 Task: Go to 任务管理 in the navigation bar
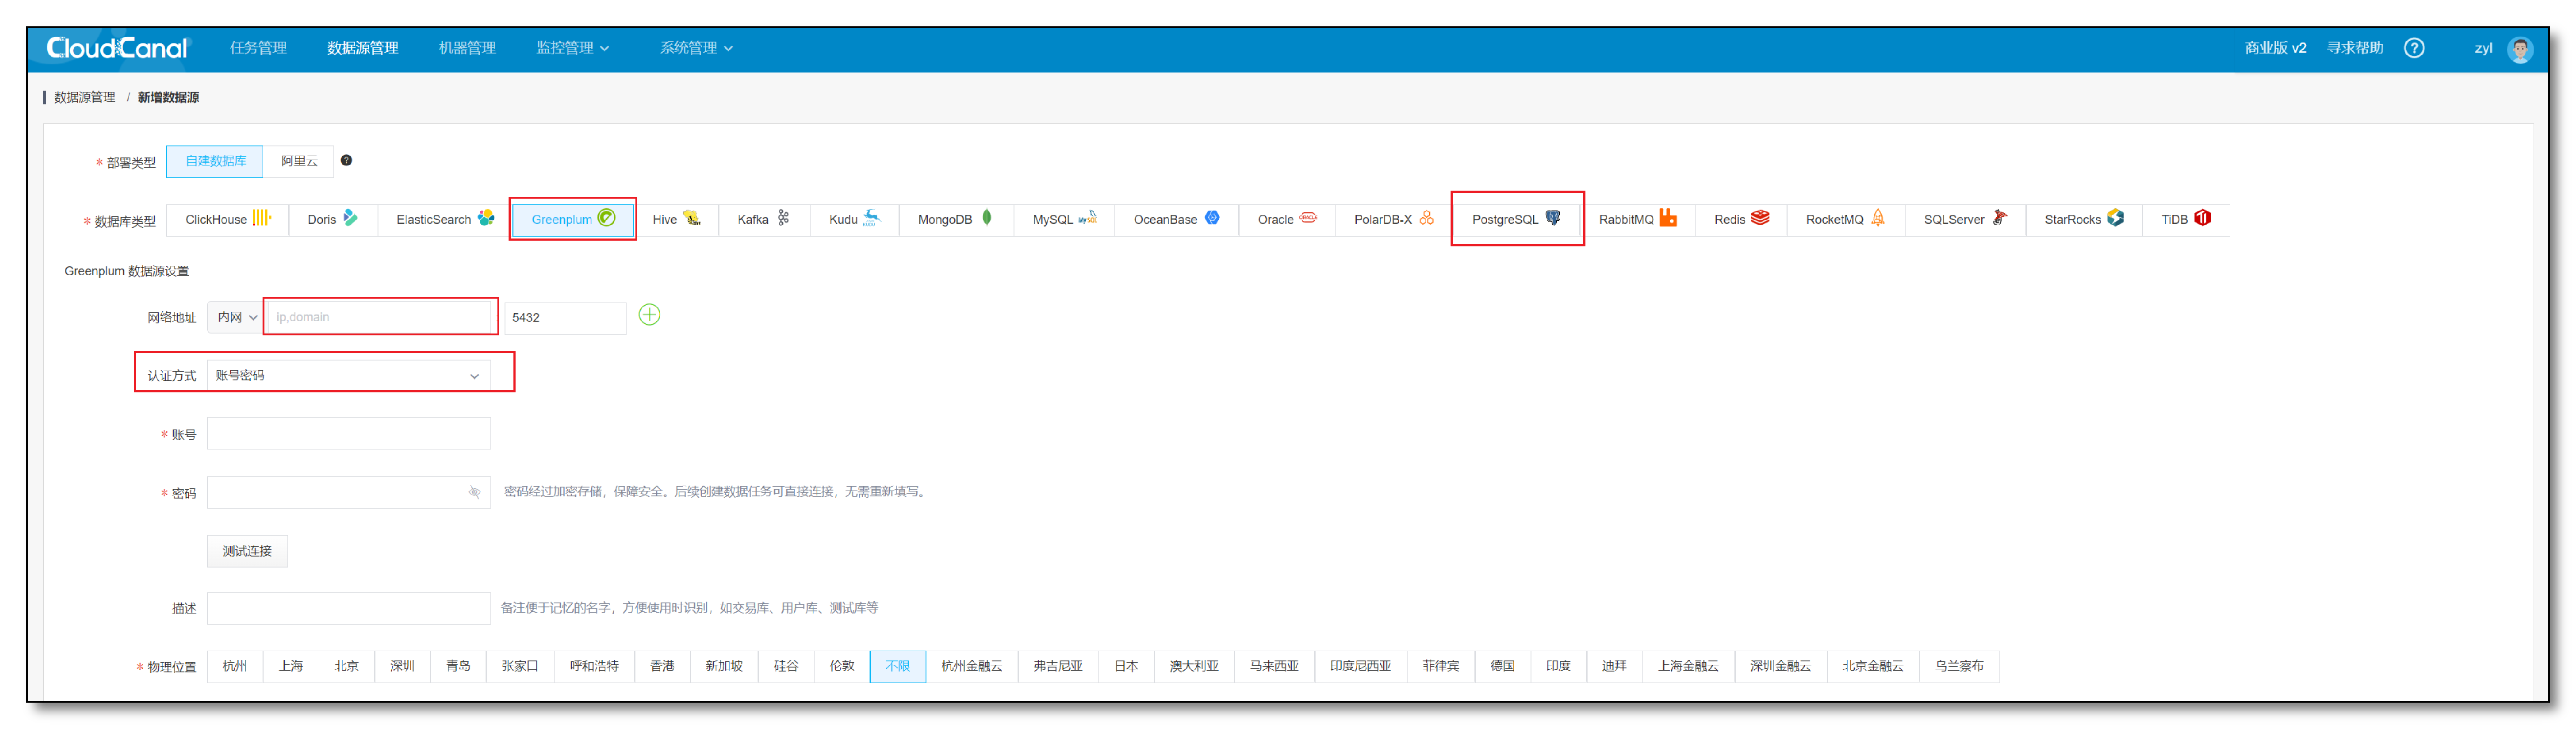click(x=257, y=47)
